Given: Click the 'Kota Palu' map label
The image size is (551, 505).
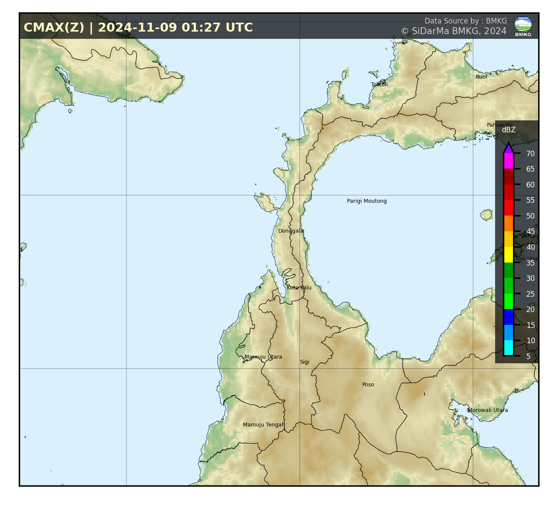Looking at the screenshot, I should (299, 288).
